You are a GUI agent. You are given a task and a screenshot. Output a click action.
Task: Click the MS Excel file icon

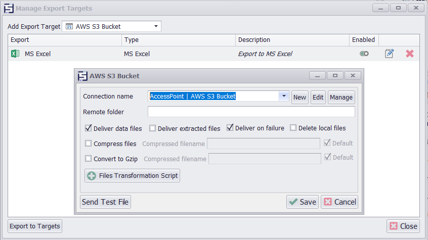15,54
